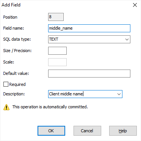
Task: Click the 'automatically committed' warning message
Action: pyautogui.click(x=50, y=107)
